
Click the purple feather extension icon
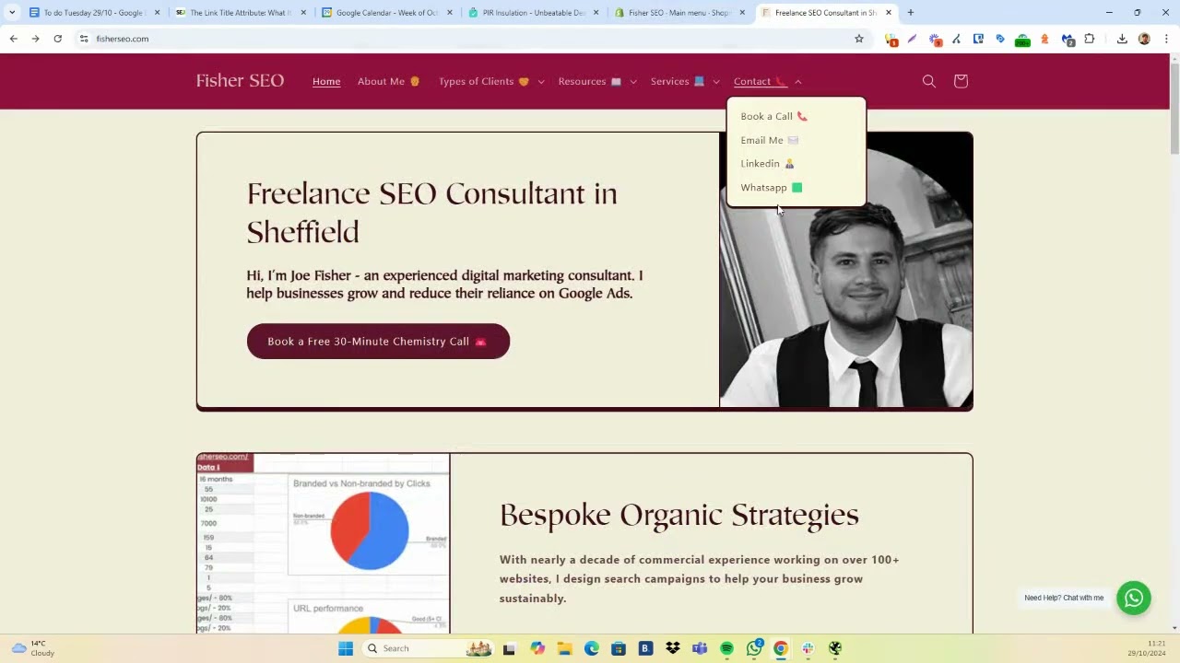[x=912, y=39]
